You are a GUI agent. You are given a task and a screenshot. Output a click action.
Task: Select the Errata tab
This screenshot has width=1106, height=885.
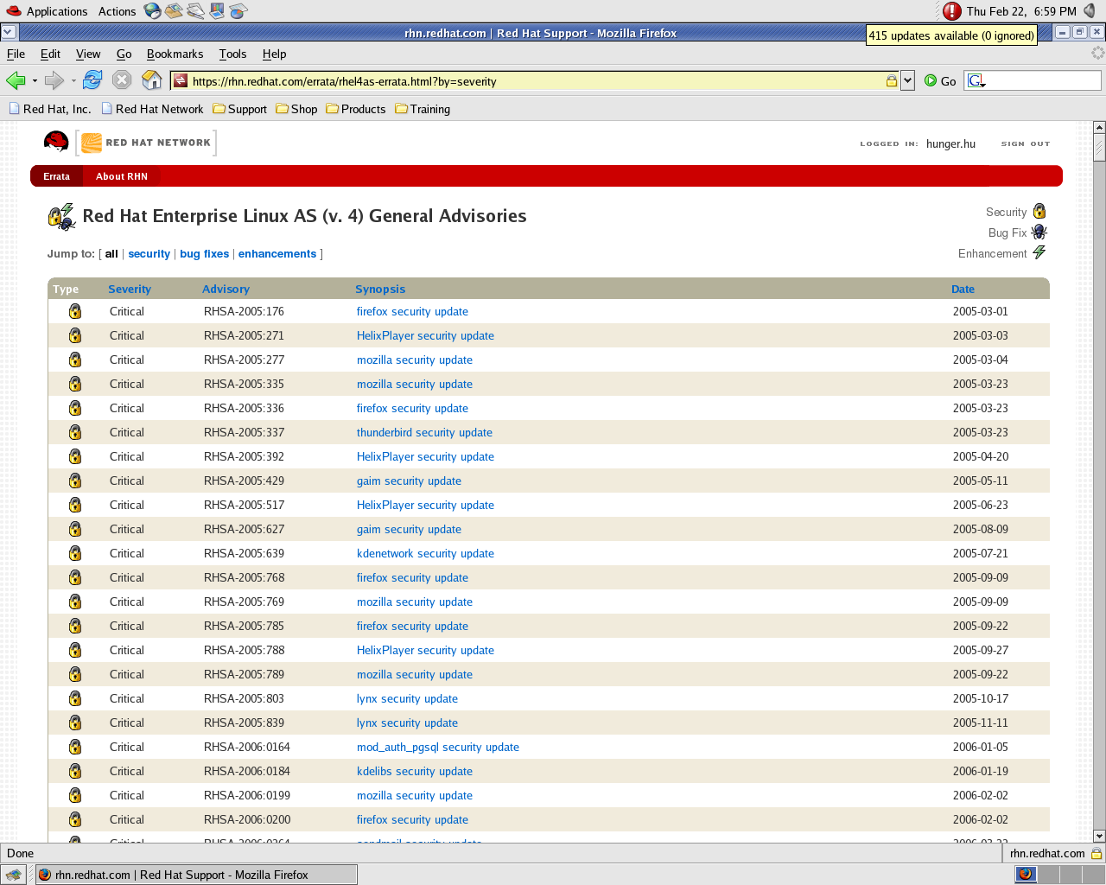tap(56, 176)
